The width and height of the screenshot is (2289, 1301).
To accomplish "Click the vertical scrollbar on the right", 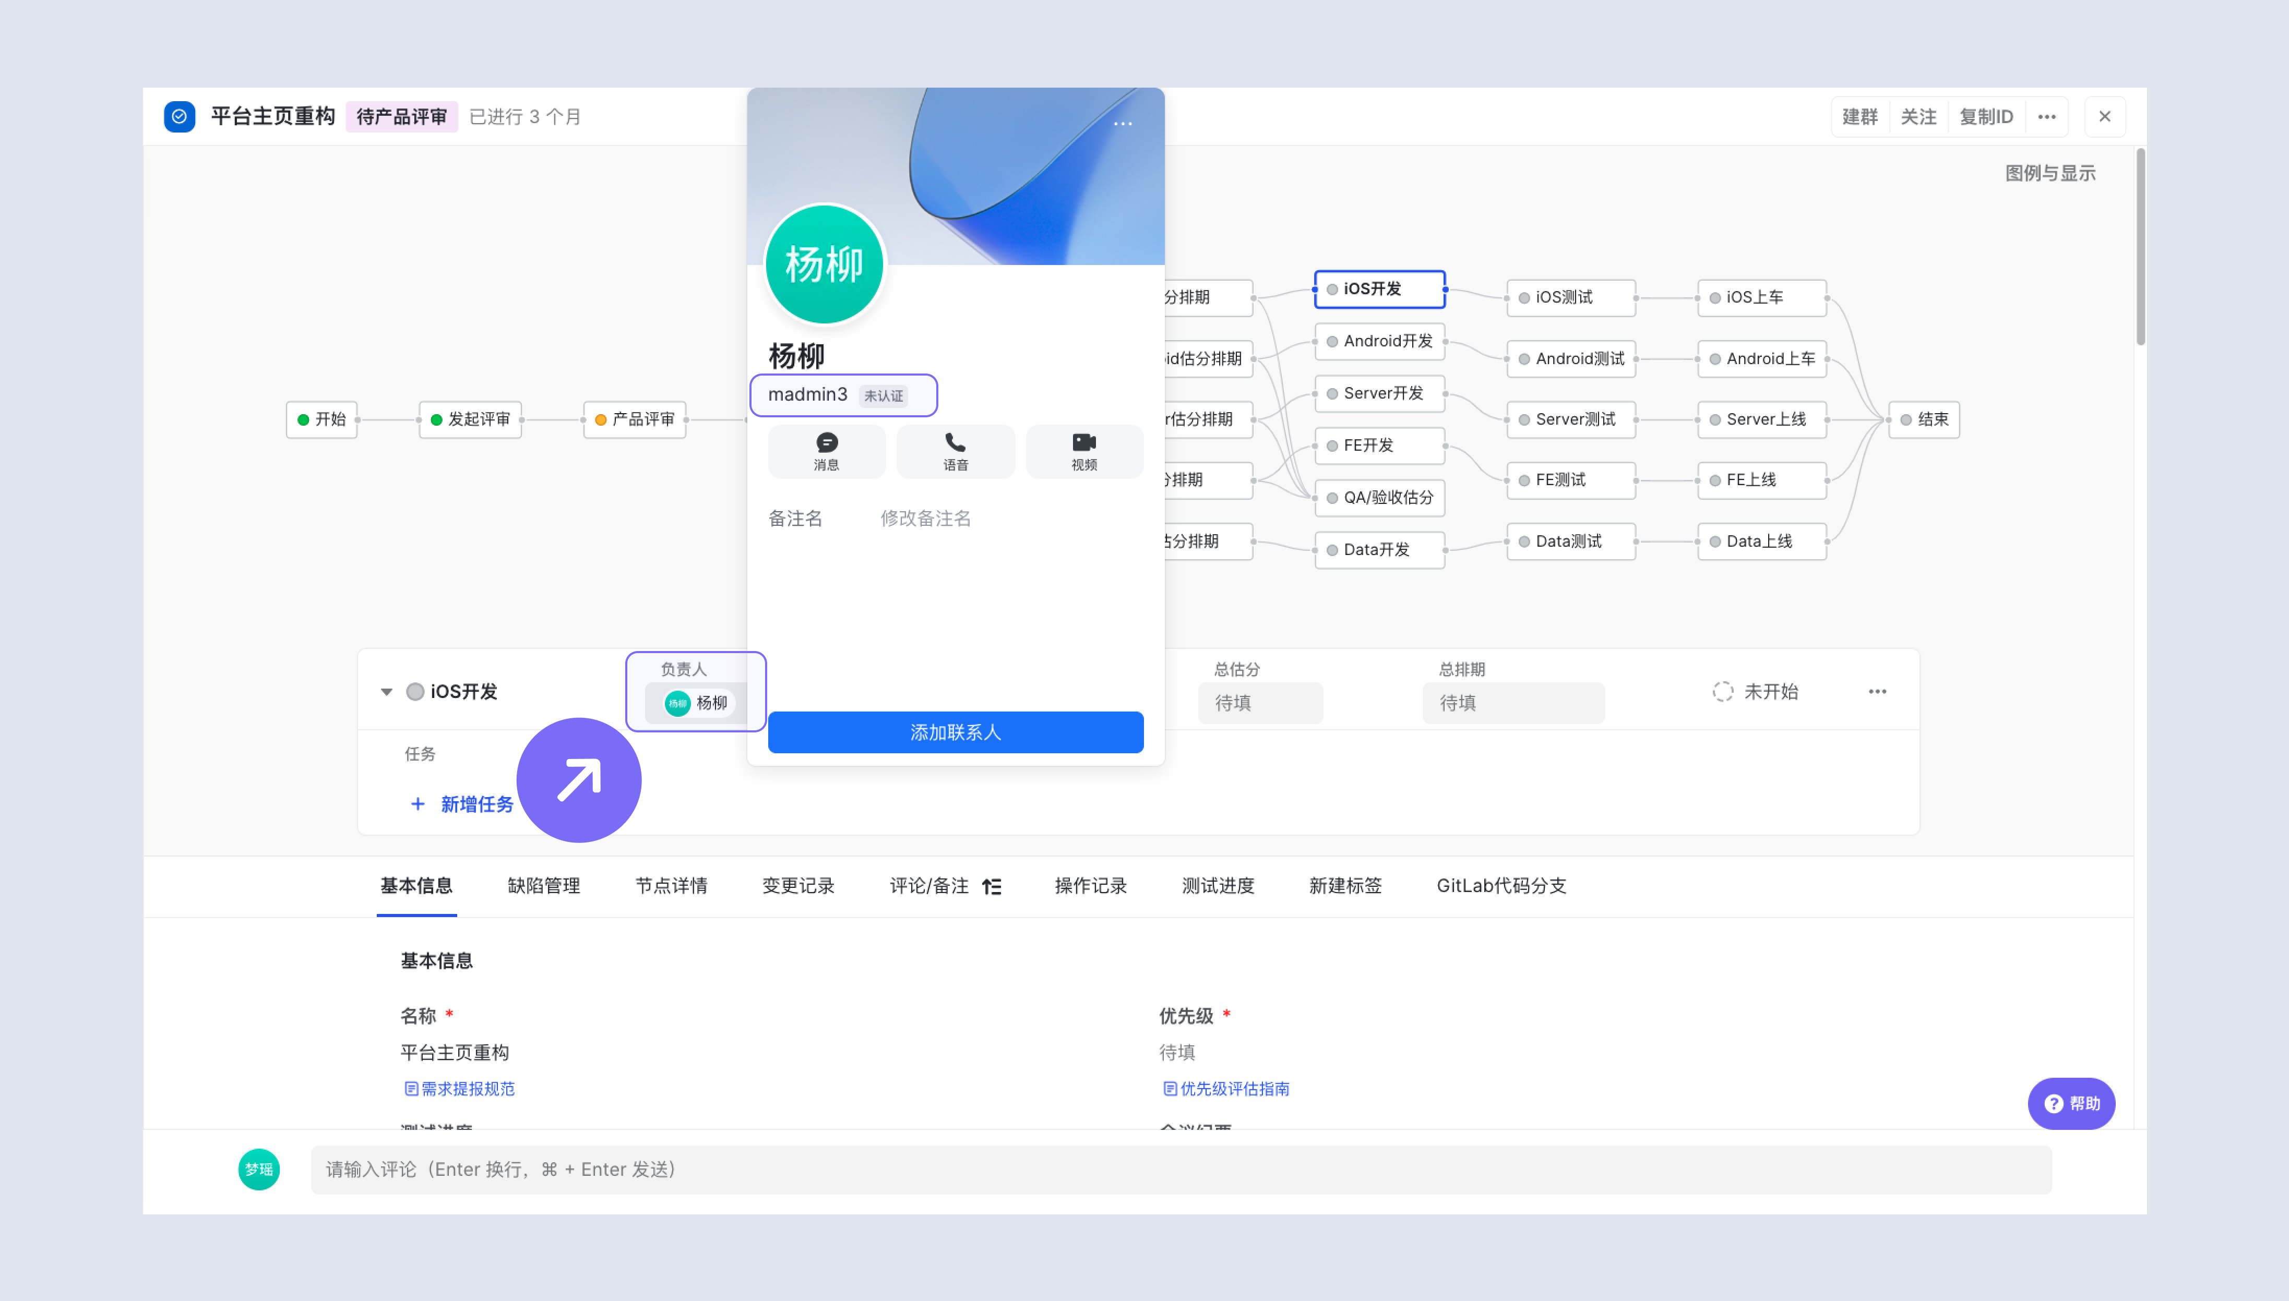I will (2141, 247).
